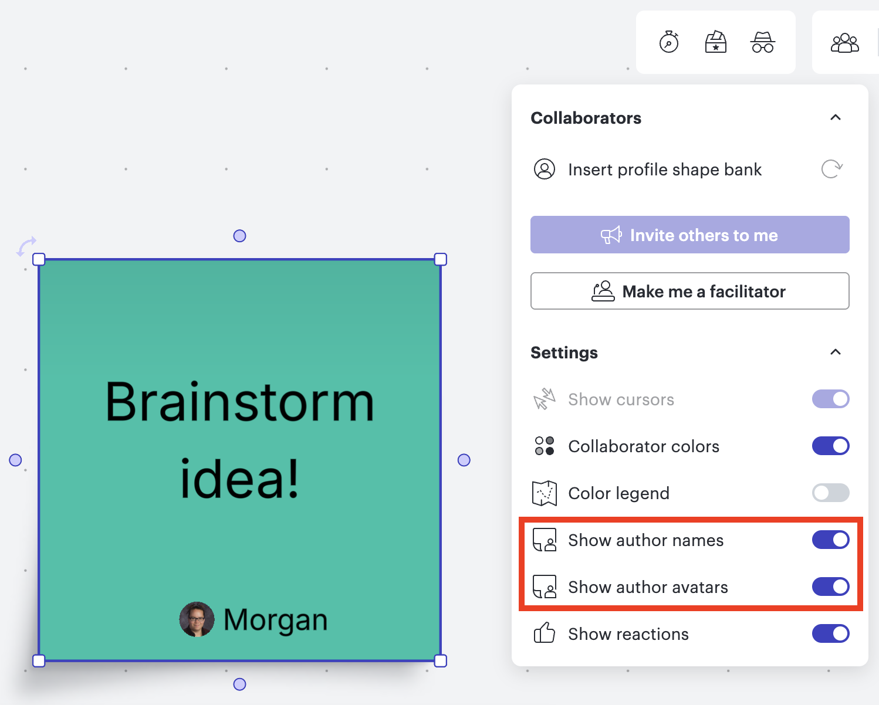This screenshot has width=879, height=705.
Task: Open the voting session tool
Action: [x=716, y=42]
